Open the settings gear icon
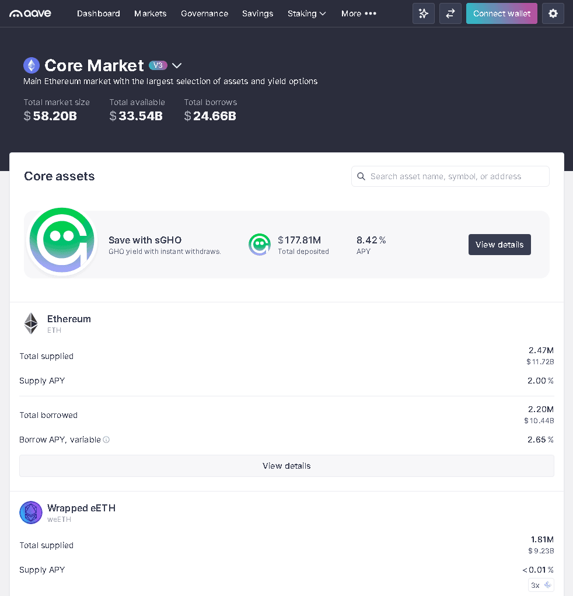The height and width of the screenshot is (596, 573). pyautogui.click(x=553, y=13)
